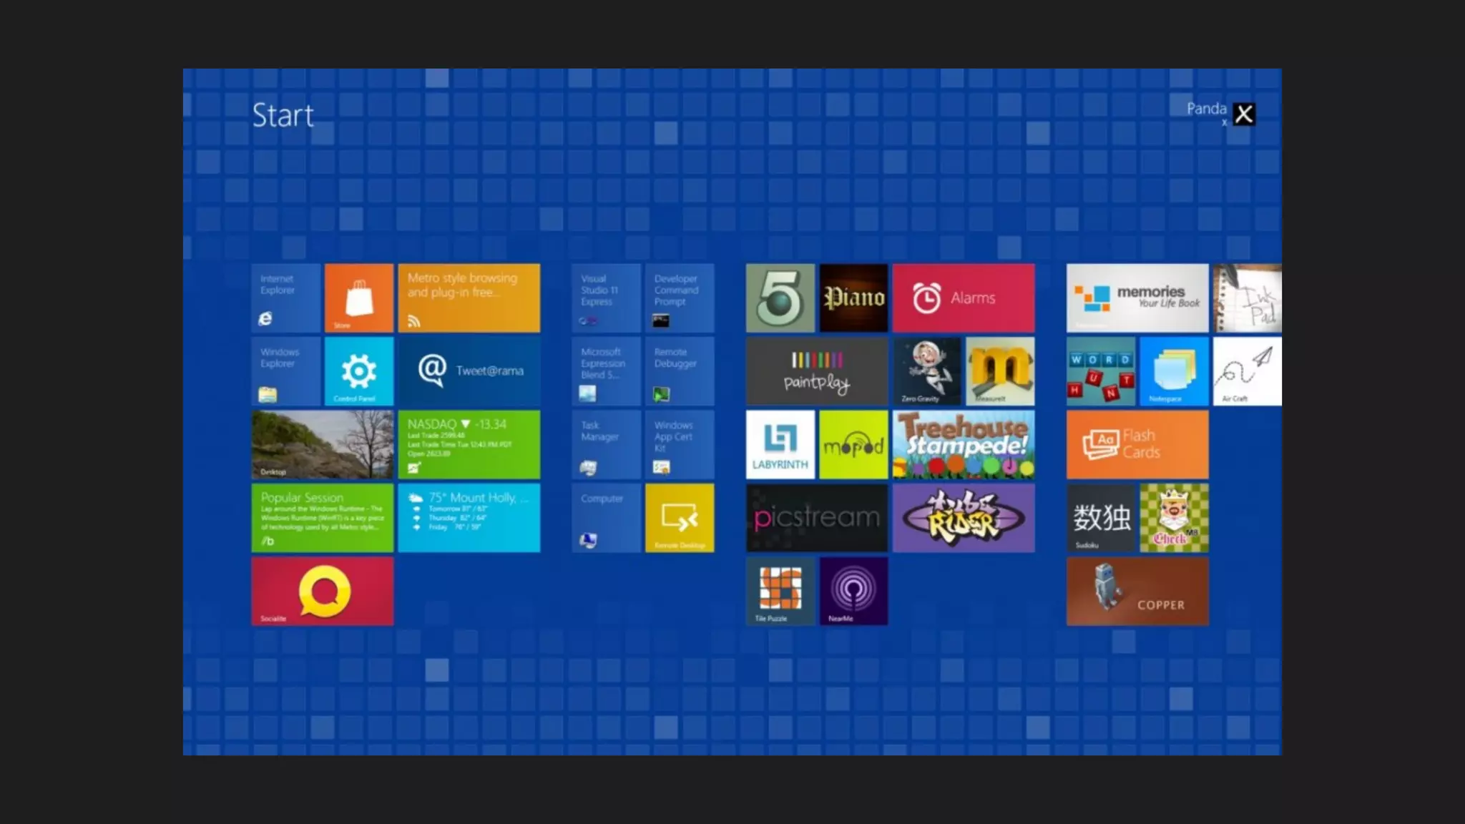Image resolution: width=1465 pixels, height=824 pixels.
Task: Open the Mount Holly weather tile
Action: point(469,517)
